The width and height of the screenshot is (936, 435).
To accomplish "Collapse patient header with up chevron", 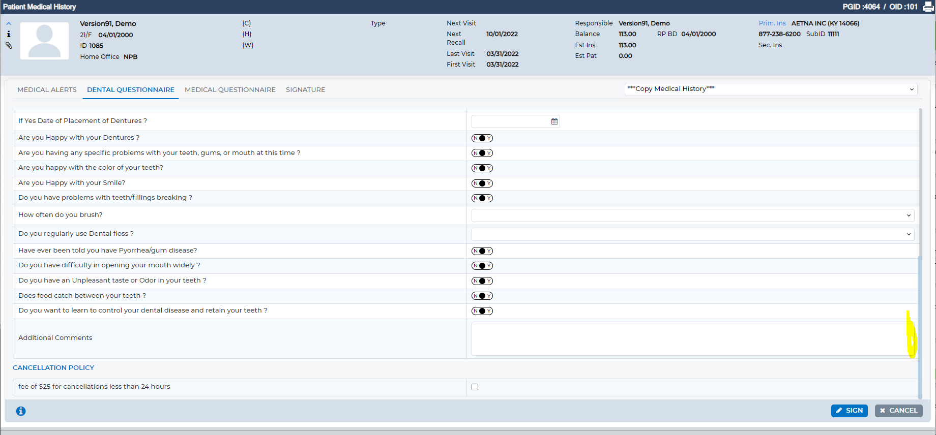I will [x=9, y=24].
